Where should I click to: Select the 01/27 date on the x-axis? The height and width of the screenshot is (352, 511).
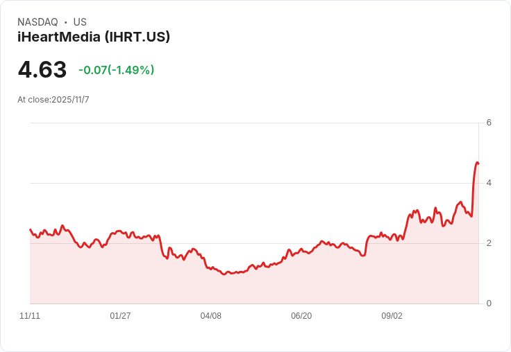tap(120, 316)
